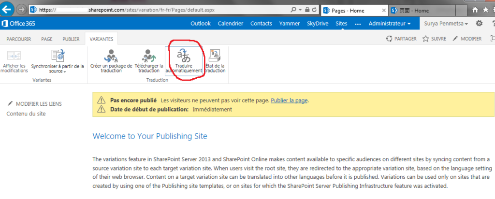Click the 'Date de début de publication:' label

click(x=149, y=110)
